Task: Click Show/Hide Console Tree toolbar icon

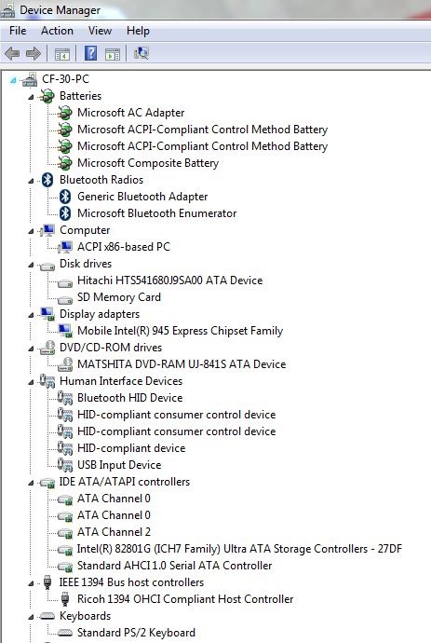Action: [x=62, y=54]
